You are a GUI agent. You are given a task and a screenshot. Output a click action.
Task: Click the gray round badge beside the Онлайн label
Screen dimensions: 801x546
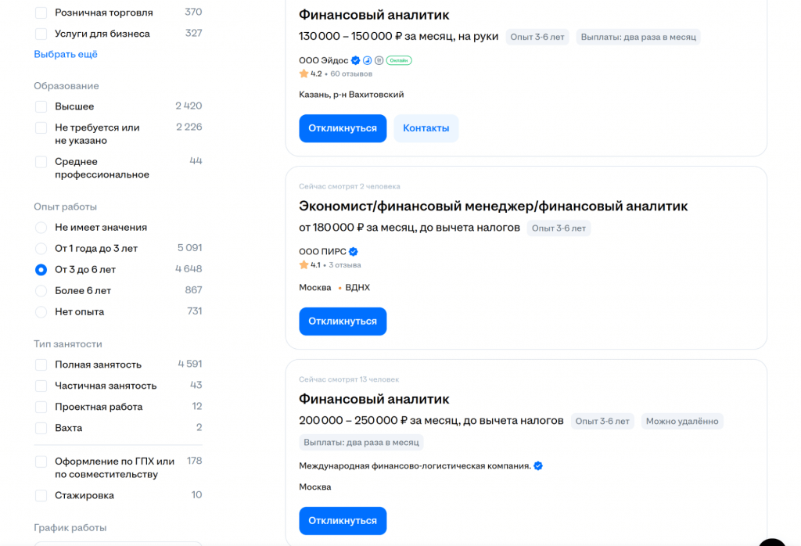click(379, 60)
